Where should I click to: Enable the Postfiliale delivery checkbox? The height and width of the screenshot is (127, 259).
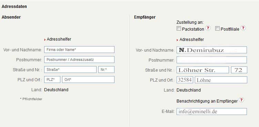pos(218,29)
